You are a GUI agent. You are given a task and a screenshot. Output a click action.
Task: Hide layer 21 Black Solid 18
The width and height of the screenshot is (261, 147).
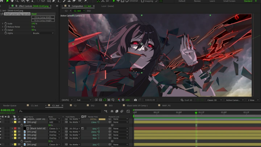click(1, 128)
